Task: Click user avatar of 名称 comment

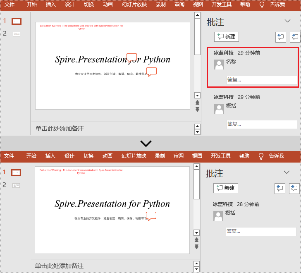Action: coord(219,64)
